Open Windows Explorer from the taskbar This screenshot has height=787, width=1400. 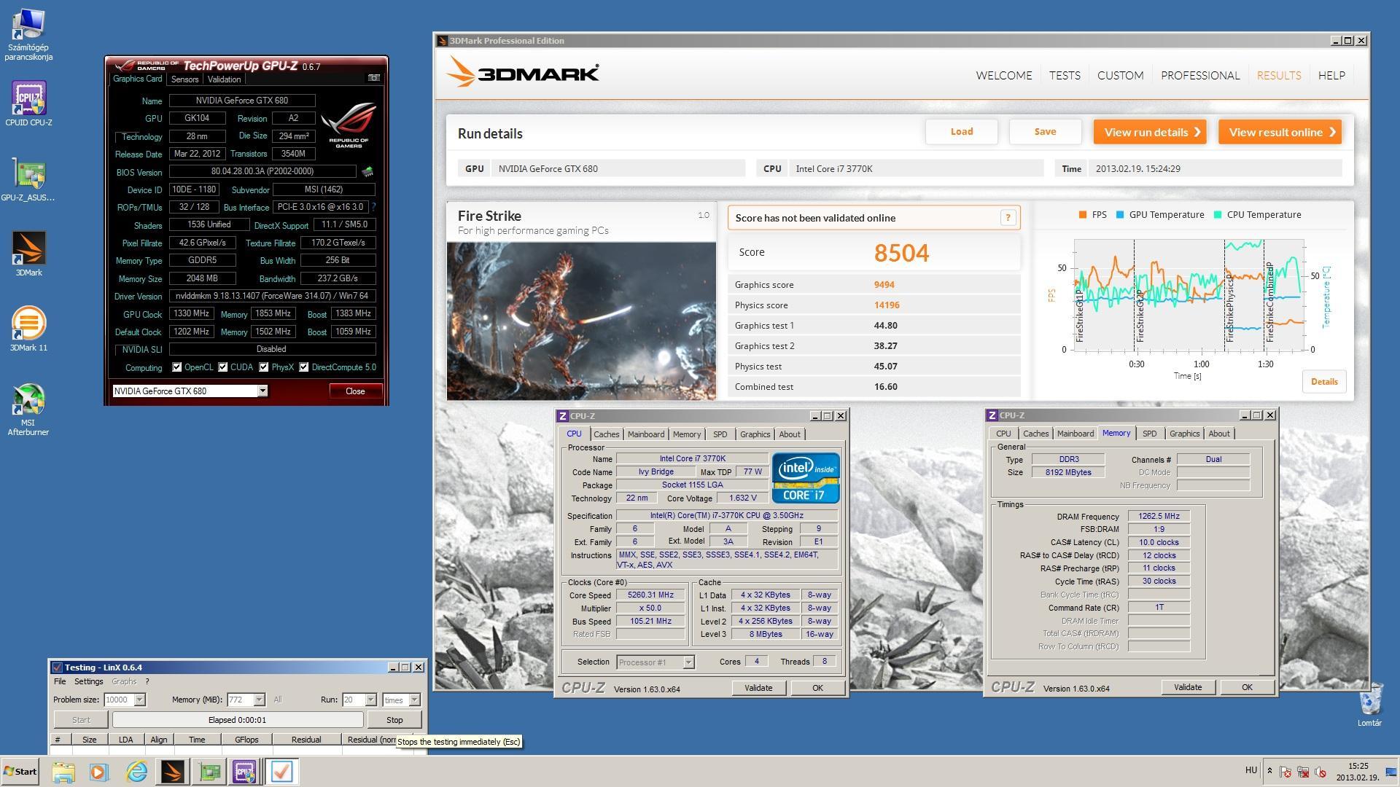point(63,772)
